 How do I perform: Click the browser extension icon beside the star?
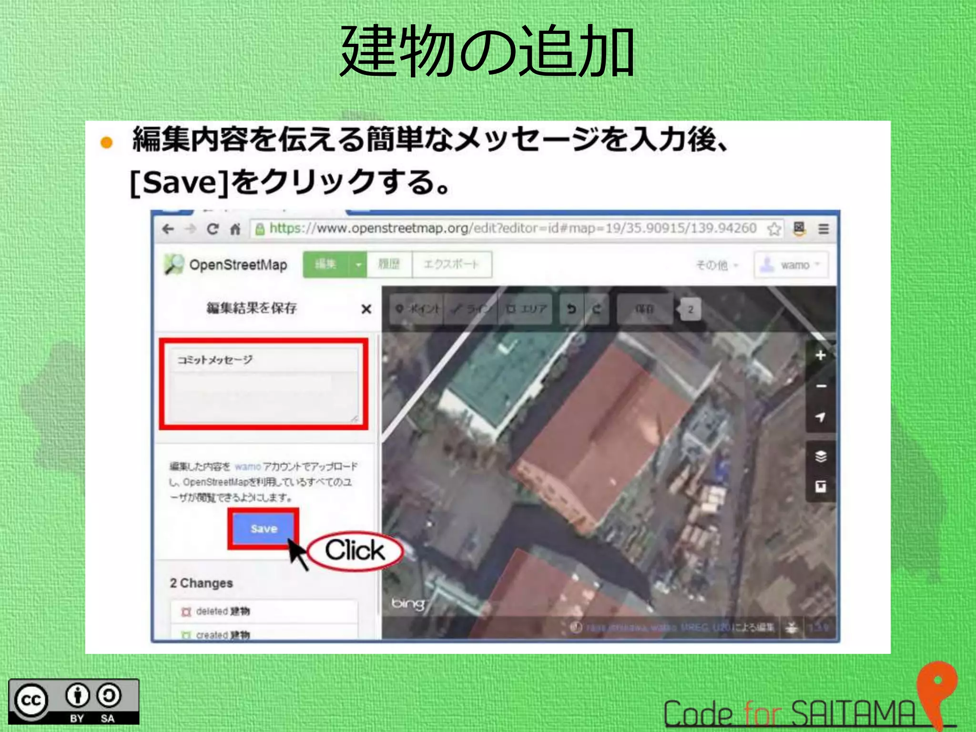click(799, 229)
